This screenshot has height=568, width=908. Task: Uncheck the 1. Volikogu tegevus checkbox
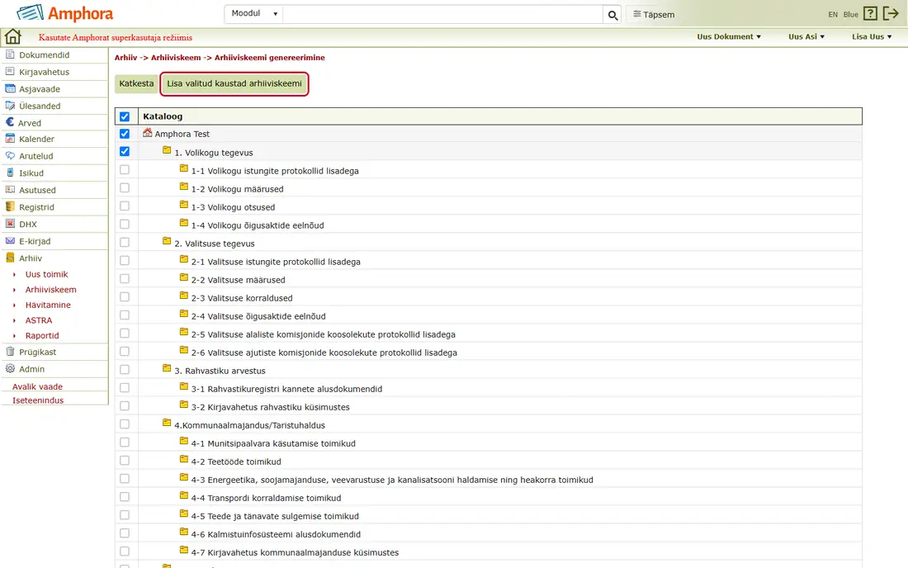[x=125, y=152]
